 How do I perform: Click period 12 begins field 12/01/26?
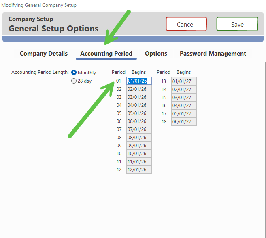point(139,170)
